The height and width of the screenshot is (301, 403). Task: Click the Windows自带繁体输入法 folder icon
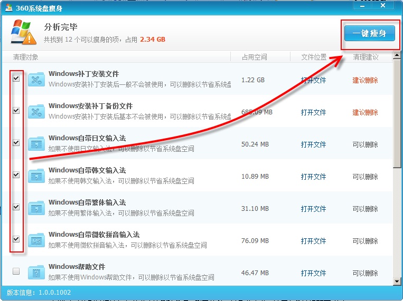(36, 208)
